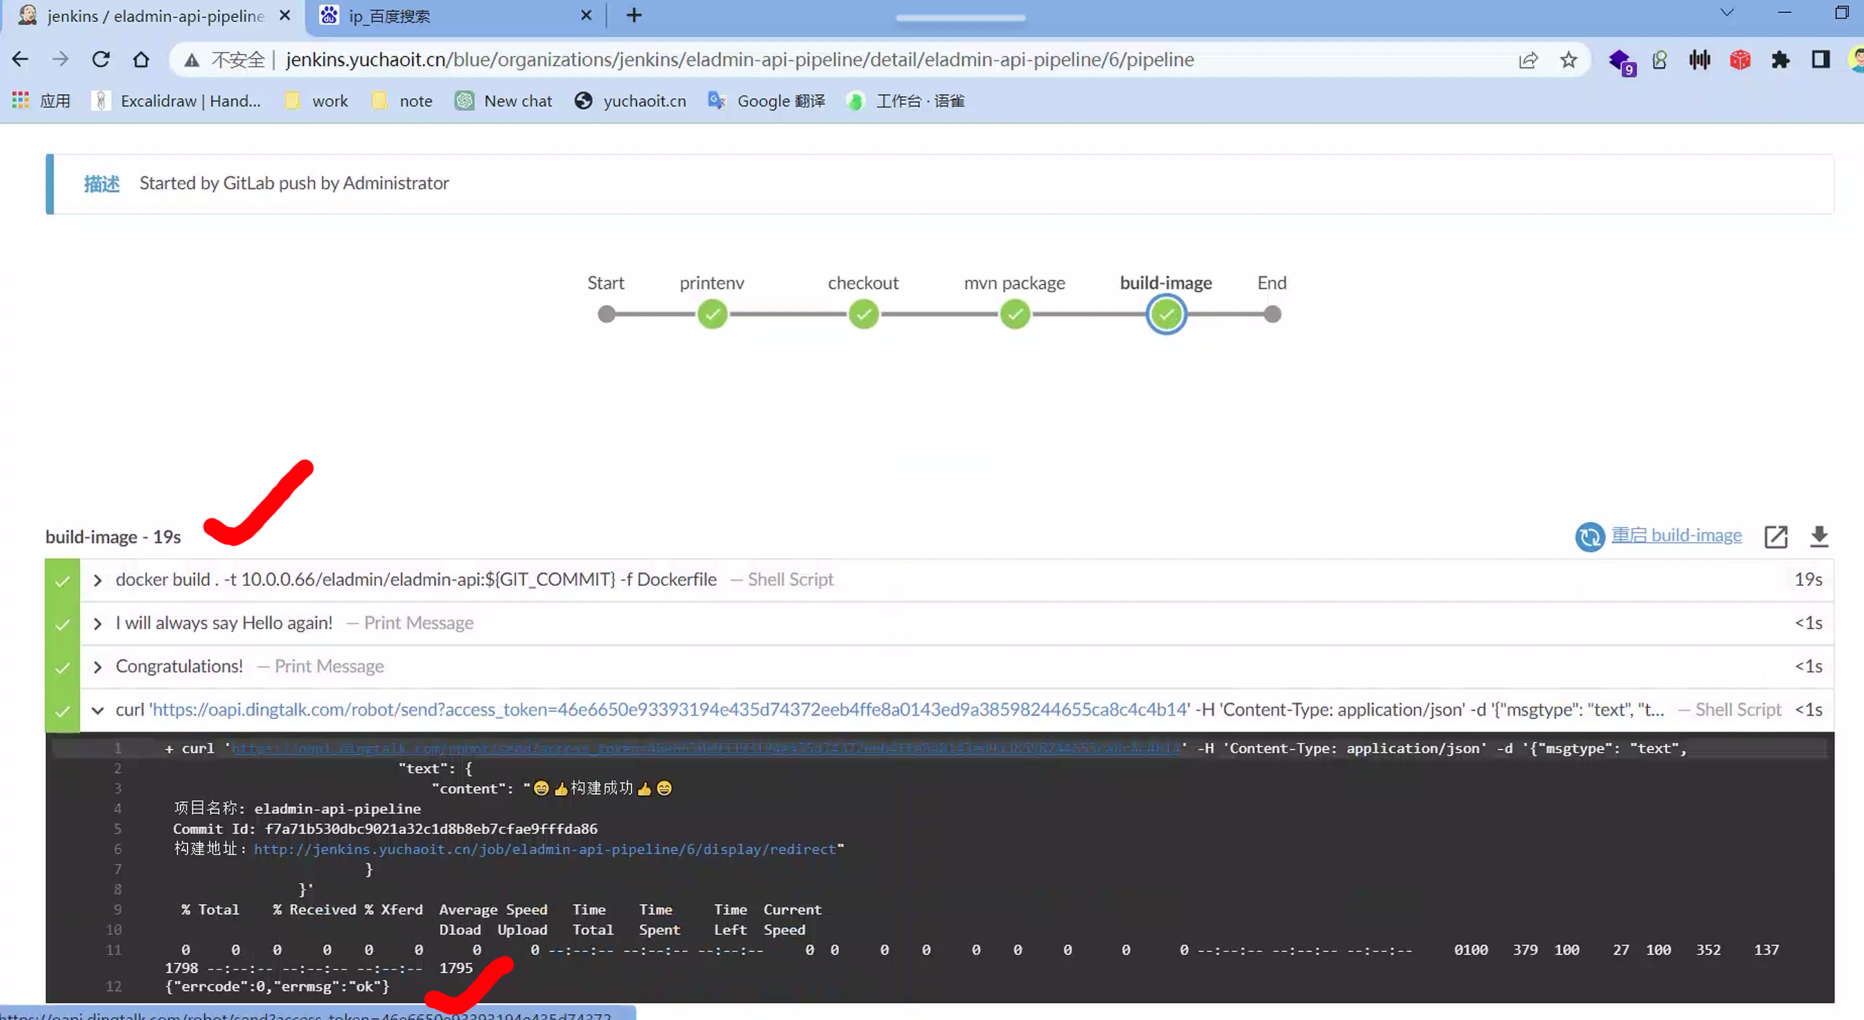The image size is (1864, 1020).
Task: Click the share page icon in address bar
Action: pos(1527,60)
